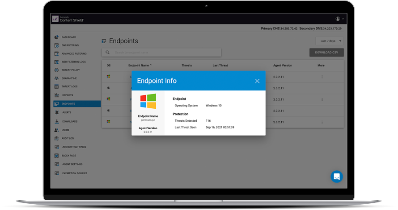Open the Block Page menu item
Screen dimensions: 398x210
(69, 156)
